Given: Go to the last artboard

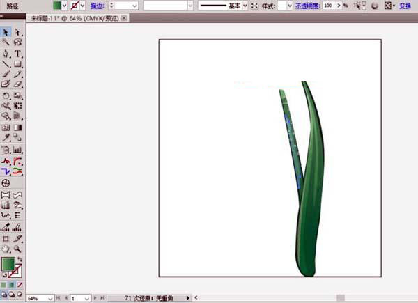Looking at the screenshot, I should pos(102,298).
